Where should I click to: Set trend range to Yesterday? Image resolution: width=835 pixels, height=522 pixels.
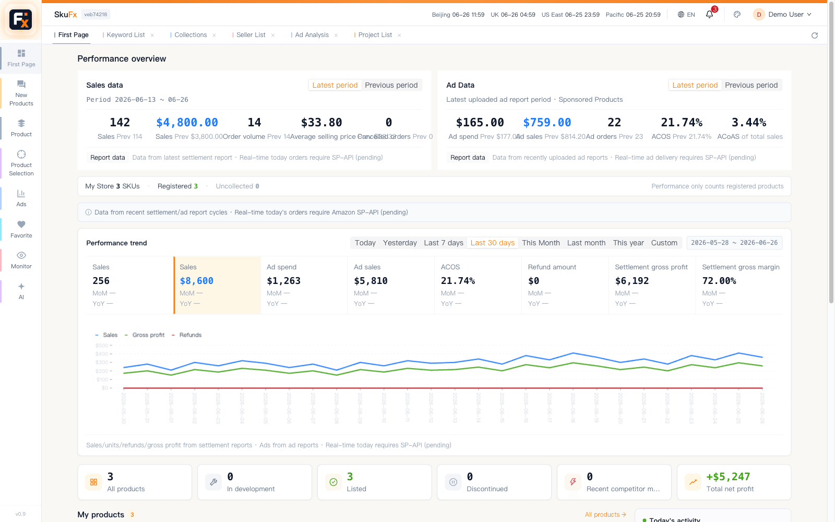(400, 243)
